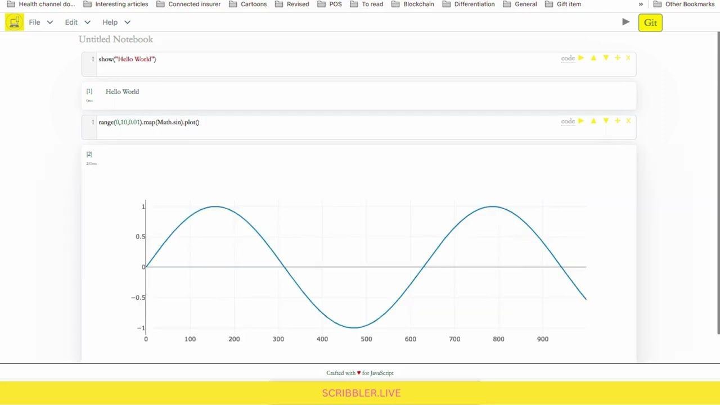720x405 pixels.
Task: Open the Blockchain bookmark folder
Action: click(412, 4)
